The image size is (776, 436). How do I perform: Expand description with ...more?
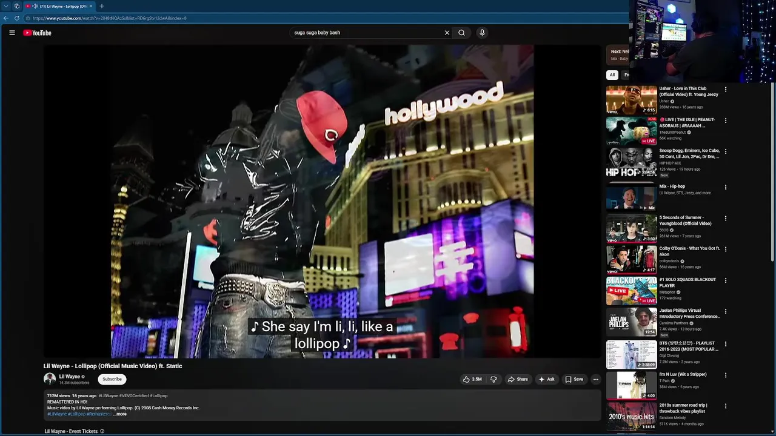click(x=120, y=414)
